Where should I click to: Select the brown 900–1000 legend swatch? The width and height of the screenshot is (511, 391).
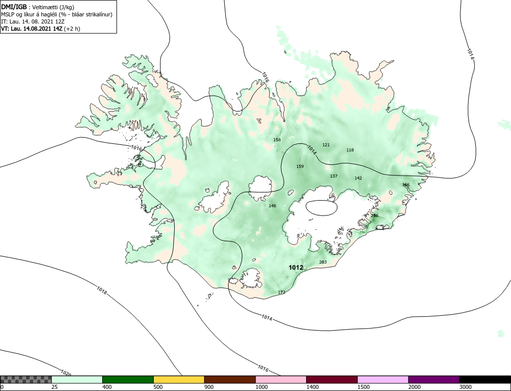tap(230, 379)
